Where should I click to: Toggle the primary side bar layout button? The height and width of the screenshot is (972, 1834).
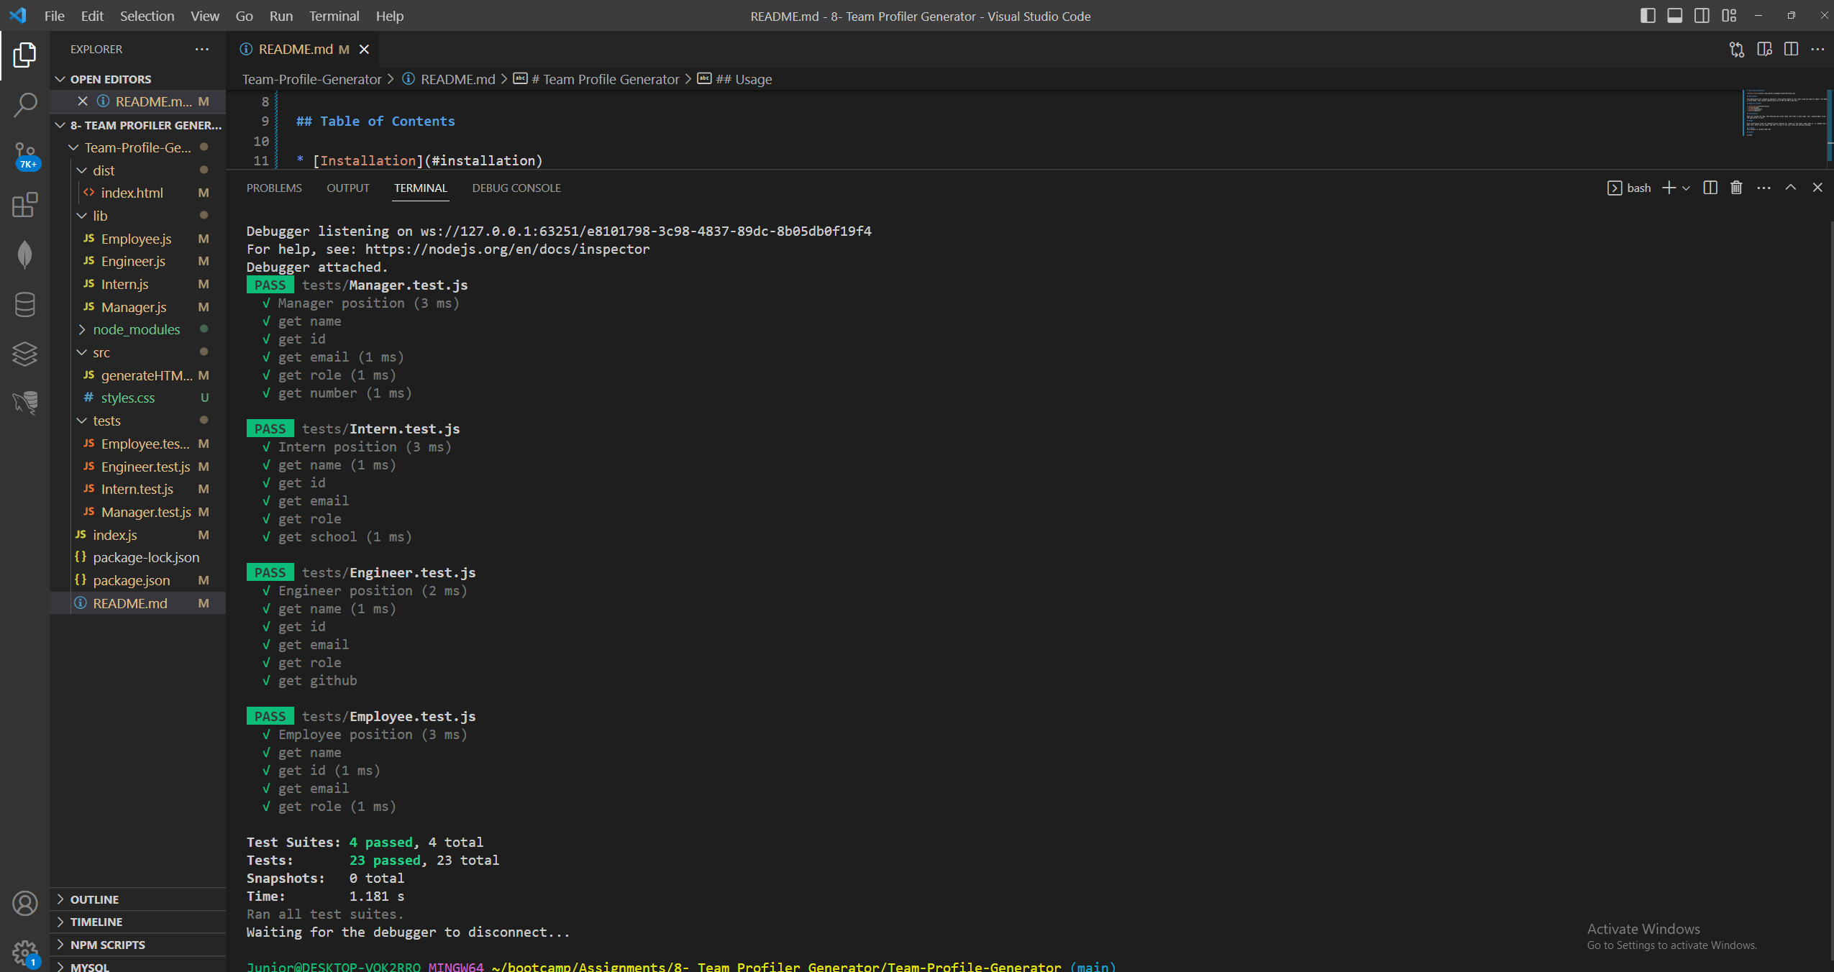pyautogui.click(x=1648, y=16)
